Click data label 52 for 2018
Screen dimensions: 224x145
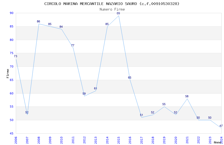(x=153, y=112)
